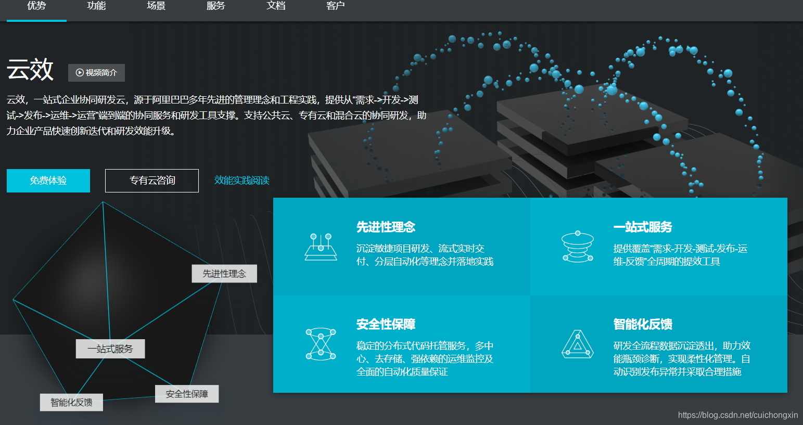Open the 效能实践阅读 link

pos(242,181)
